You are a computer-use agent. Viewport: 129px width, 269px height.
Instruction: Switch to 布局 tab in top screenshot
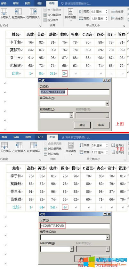point(52,3)
